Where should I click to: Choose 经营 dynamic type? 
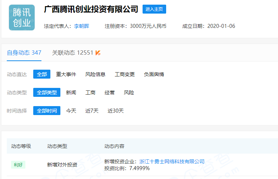click(110, 93)
